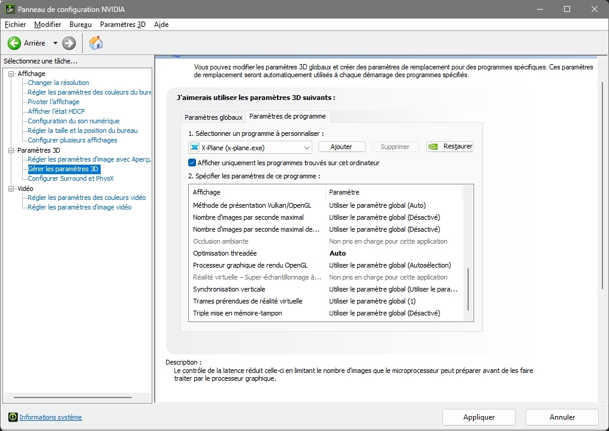Viewport: 609px width, 431px height.
Task: Open Régler les paramètres d'image vidéo
Action: pyautogui.click(x=80, y=207)
